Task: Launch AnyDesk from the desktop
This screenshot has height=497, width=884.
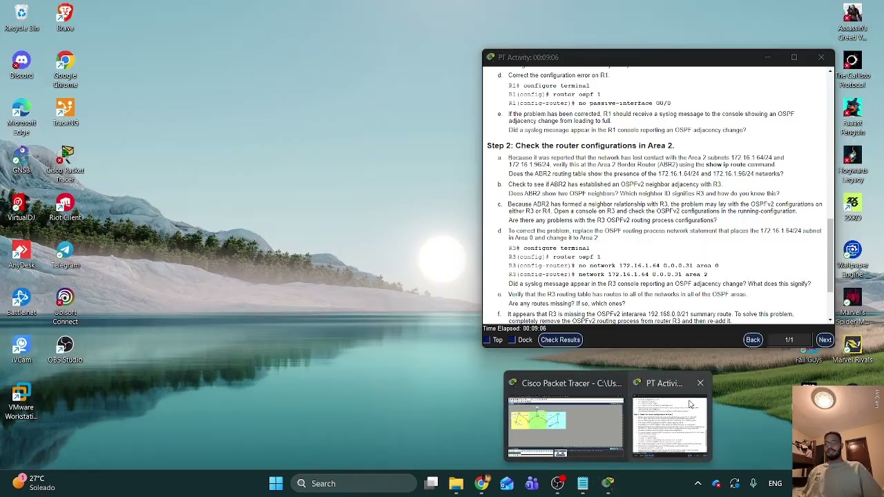Action: [21, 255]
